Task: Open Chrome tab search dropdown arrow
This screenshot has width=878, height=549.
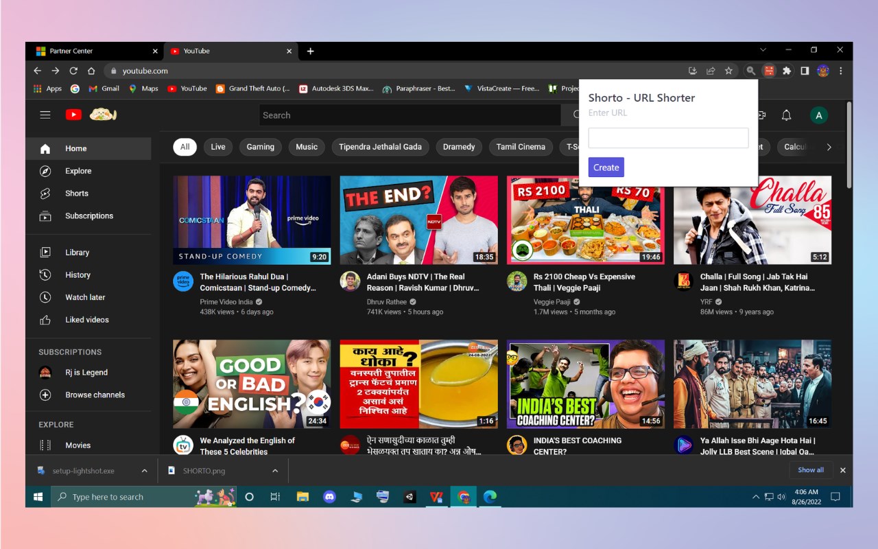Action: (763, 50)
